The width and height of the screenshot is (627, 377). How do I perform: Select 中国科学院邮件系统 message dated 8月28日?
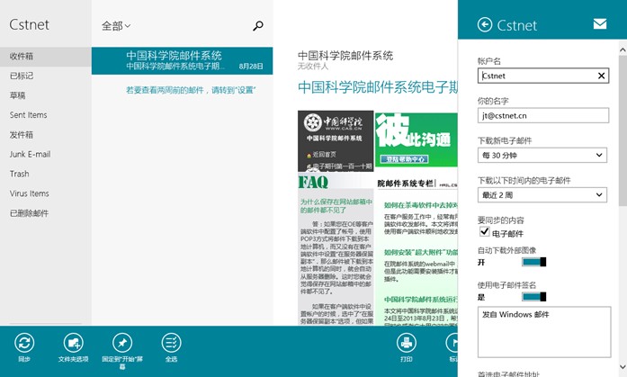click(x=182, y=61)
